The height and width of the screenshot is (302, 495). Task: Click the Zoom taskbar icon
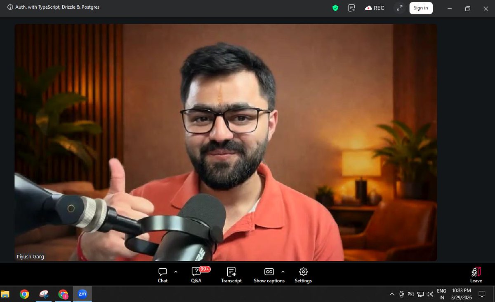pyautogui.click(x=82, y=294)
